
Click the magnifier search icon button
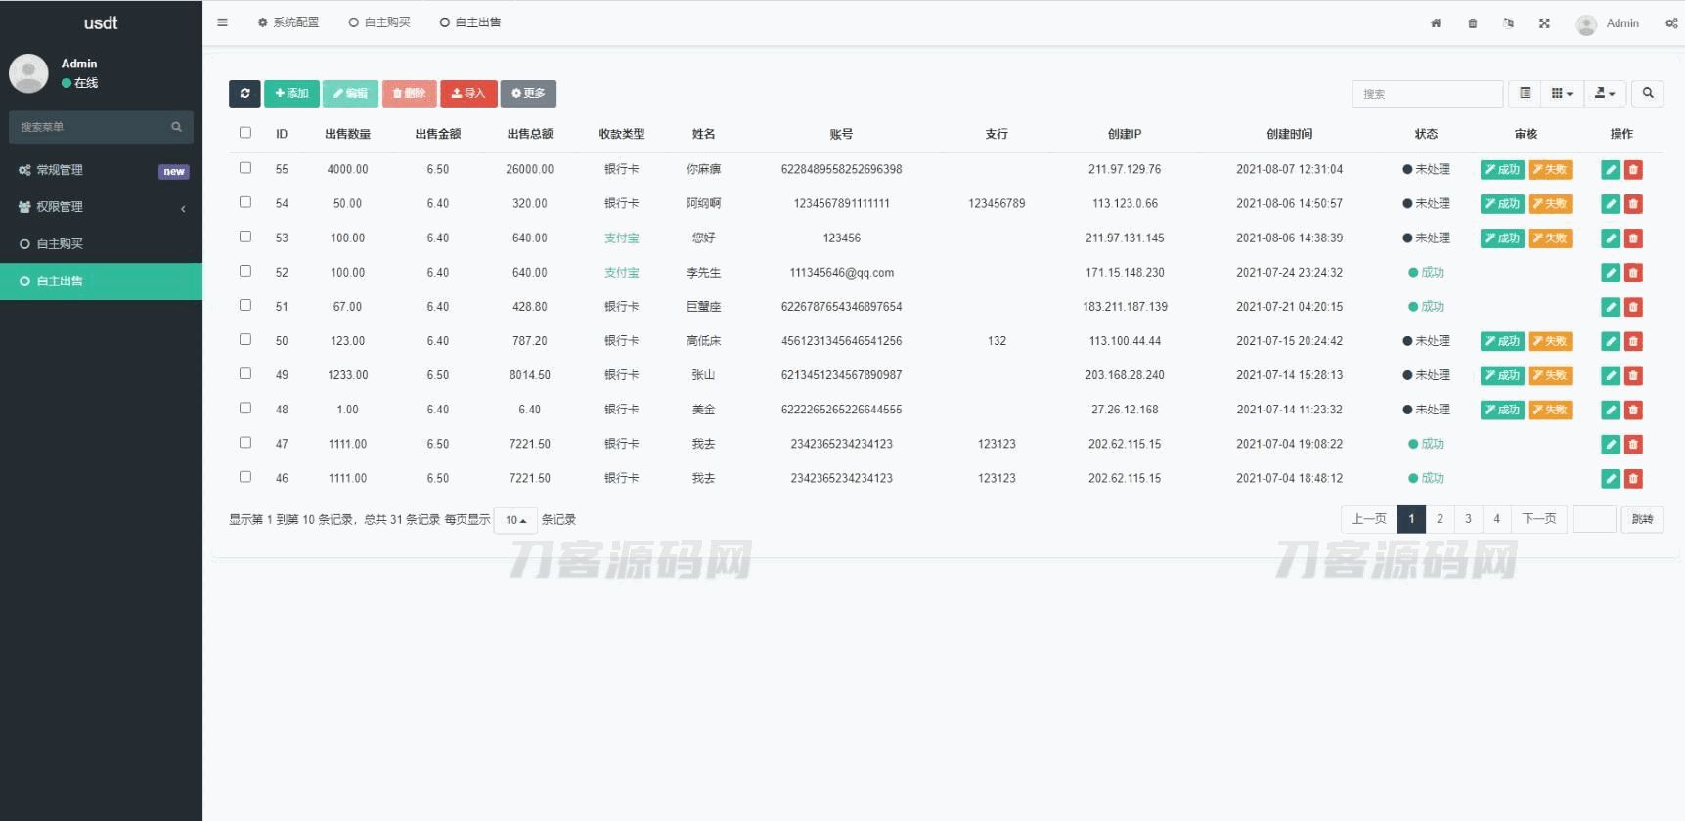(1648, 94)
